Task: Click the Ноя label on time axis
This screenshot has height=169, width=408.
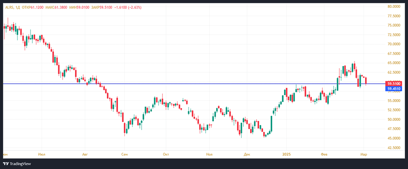Action: (209, 154)
